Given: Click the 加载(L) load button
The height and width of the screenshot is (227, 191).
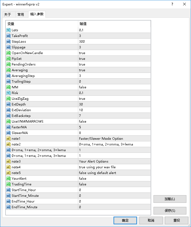Looking at the screenshot, I should pyautogui.click(x=170, y=199).
